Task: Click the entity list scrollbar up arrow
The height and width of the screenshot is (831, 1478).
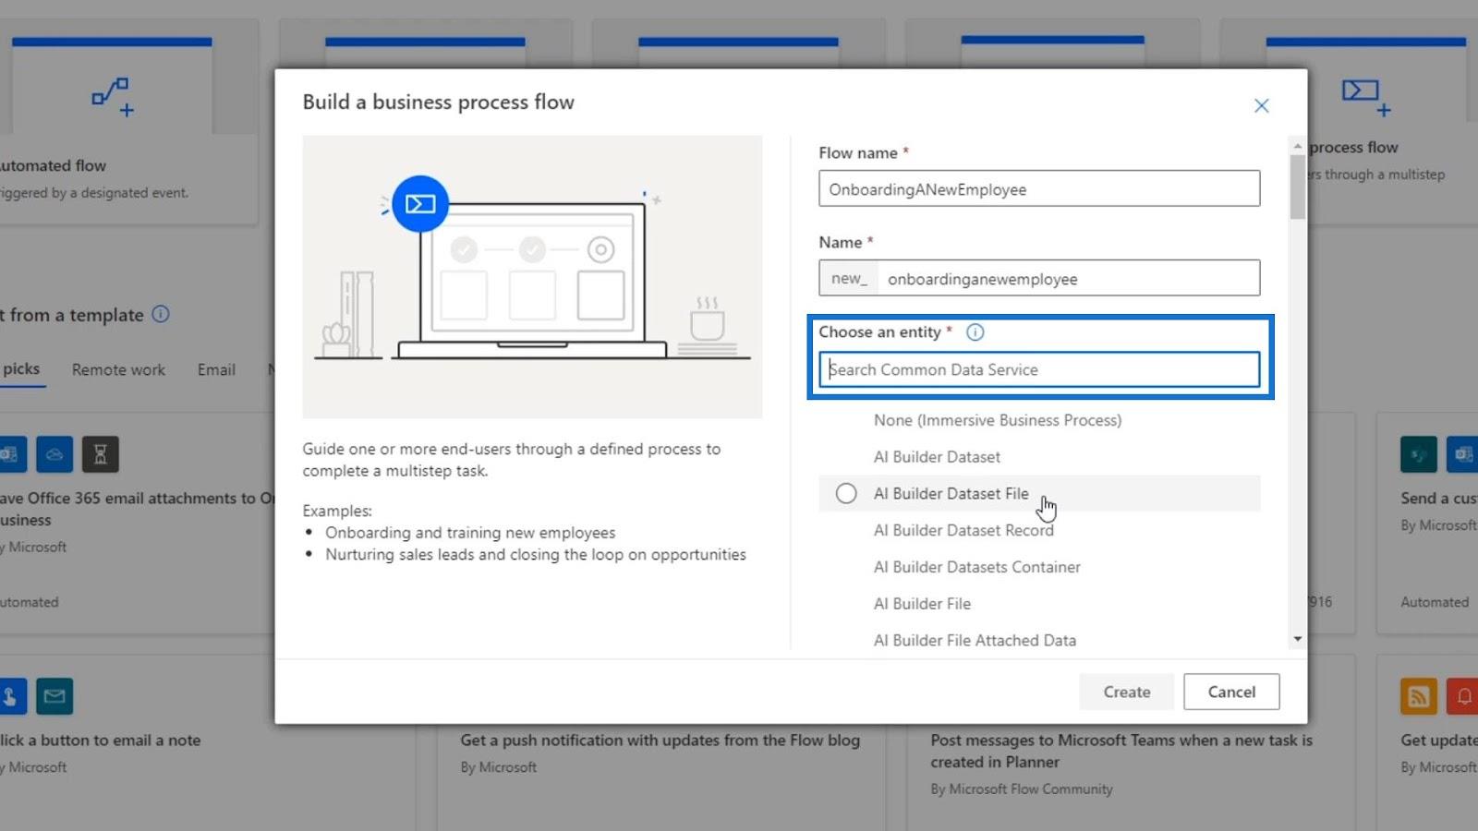Action: [x=1298, y=146]
